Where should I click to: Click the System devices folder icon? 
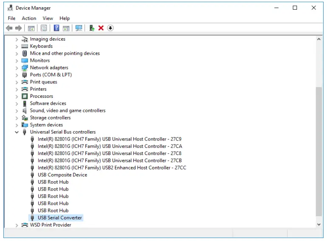(25, 125)
